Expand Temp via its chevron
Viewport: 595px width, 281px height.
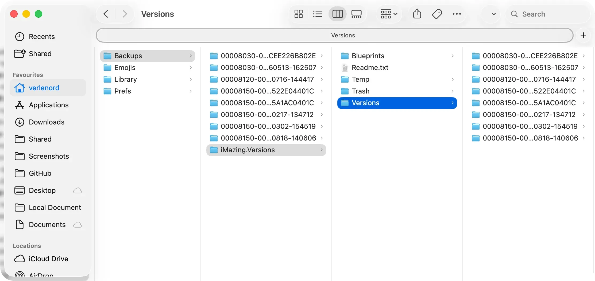point(453,79)
